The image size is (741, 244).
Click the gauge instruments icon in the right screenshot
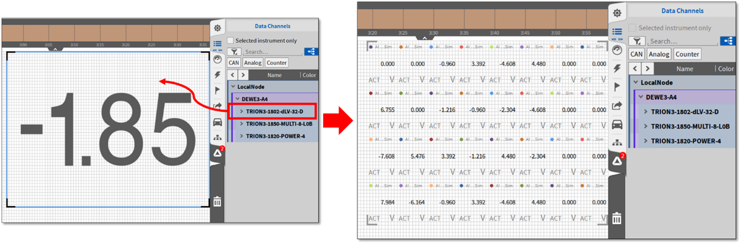[617, 50]
